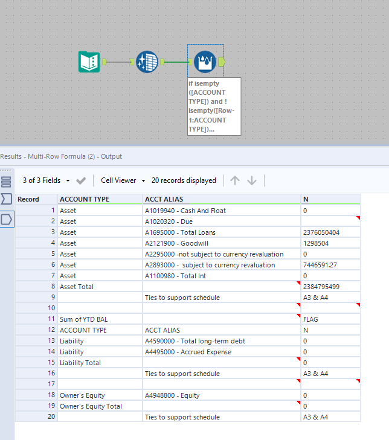Click the N column header
Screen dimensions: 389x440
click(306, 199)
